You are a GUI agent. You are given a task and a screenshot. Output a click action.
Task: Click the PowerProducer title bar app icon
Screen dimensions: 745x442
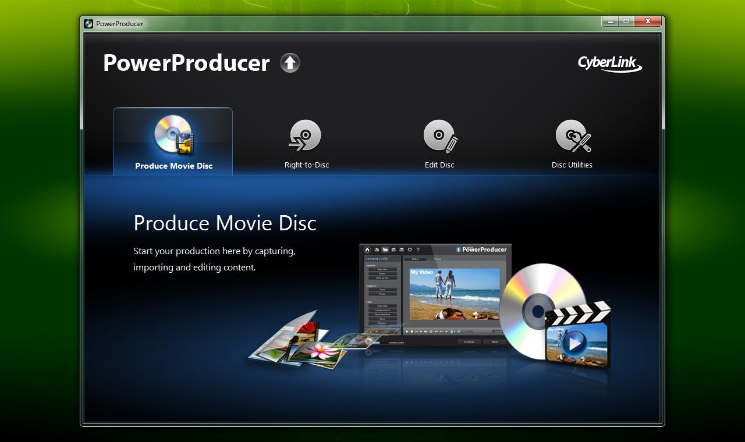pyautogui.click(x=88, y=24)
